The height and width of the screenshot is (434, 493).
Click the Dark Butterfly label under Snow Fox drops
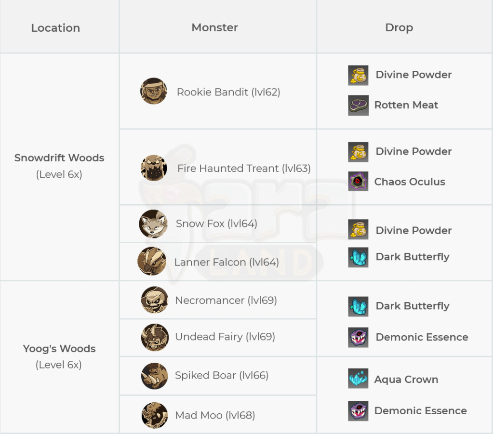coord(413,257)
